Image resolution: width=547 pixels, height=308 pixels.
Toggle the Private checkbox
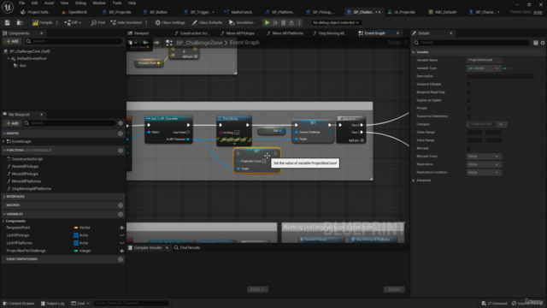click(x=469, y=109)
